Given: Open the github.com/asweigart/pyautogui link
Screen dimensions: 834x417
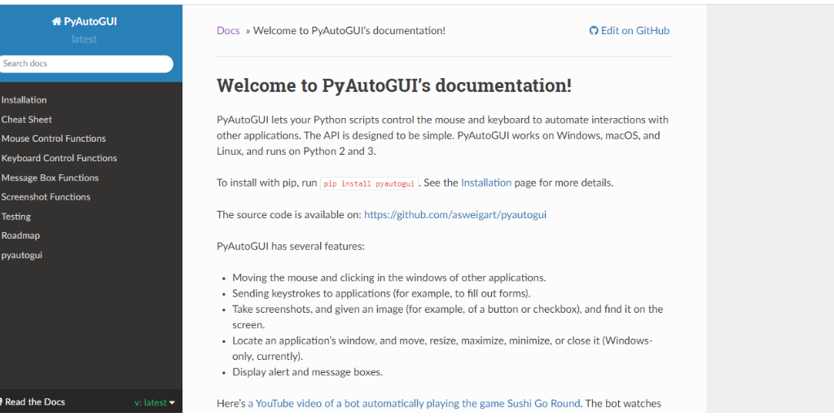Looking at the screenshot, I should click(455, 215).
